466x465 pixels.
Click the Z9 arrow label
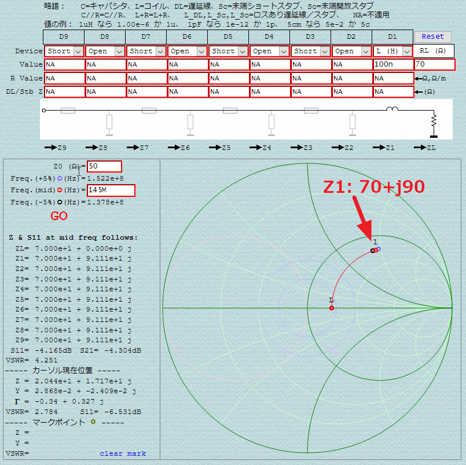[56, 148]
